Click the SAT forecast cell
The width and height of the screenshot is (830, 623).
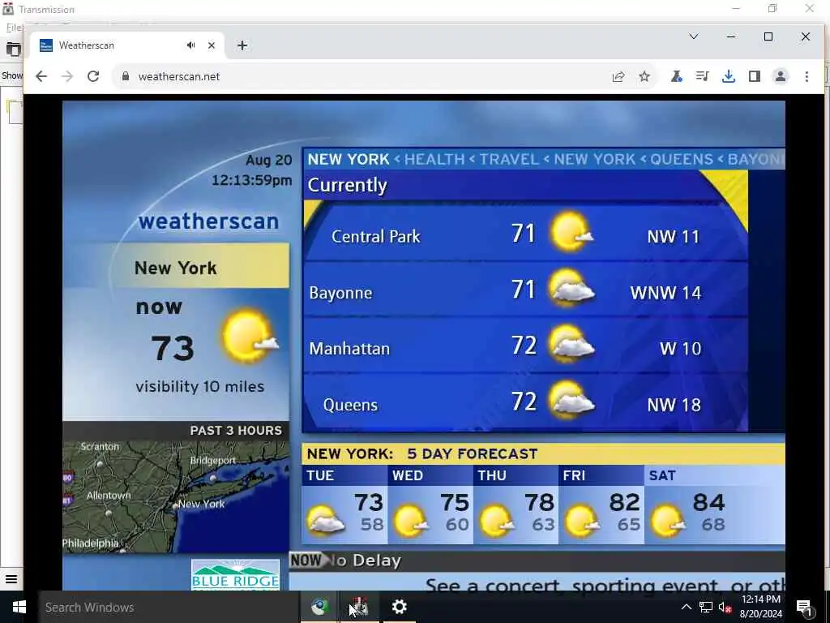pyautogui.click(x=715, y=505)
